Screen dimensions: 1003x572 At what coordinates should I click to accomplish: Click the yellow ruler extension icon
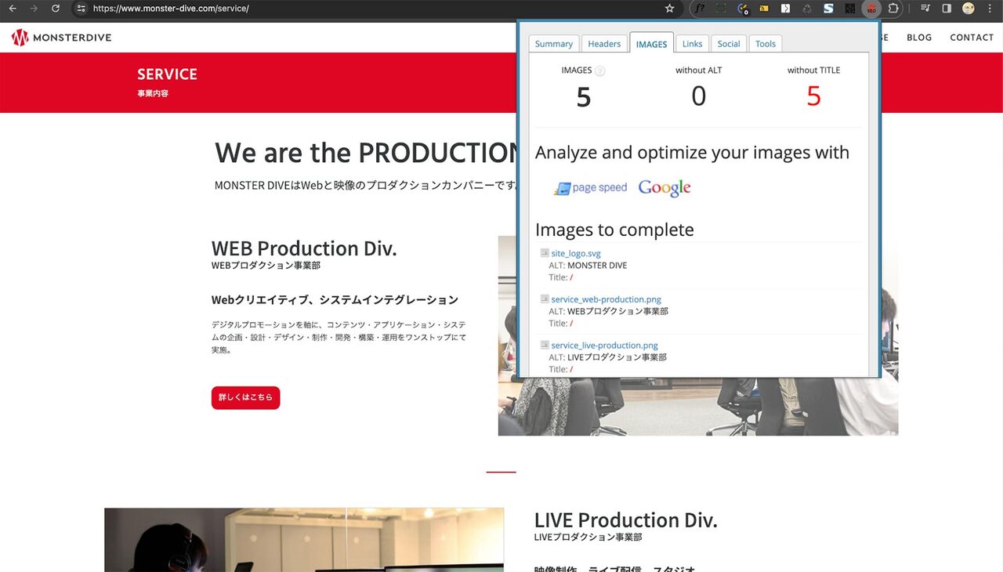pyautogui.click(x=764, y=9)
